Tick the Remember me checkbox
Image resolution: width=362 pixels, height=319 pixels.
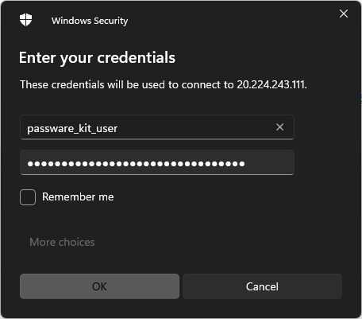(28, 197)
